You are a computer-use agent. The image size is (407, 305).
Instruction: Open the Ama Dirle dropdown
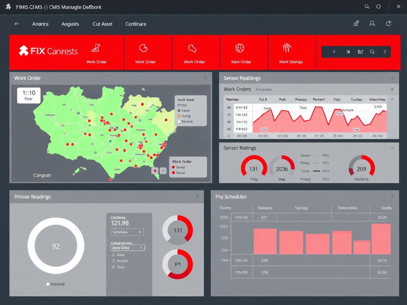click(x=128, y=247)
